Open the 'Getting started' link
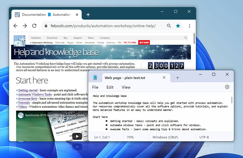The width and height of the screenshot is (243, 158). (28, 90)
